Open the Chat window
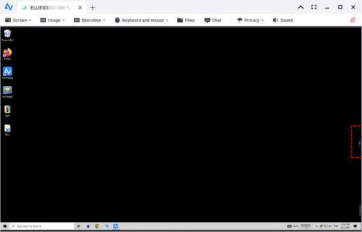Image resolution: width=362 pixels, height=232 pixels. point(213,20)
